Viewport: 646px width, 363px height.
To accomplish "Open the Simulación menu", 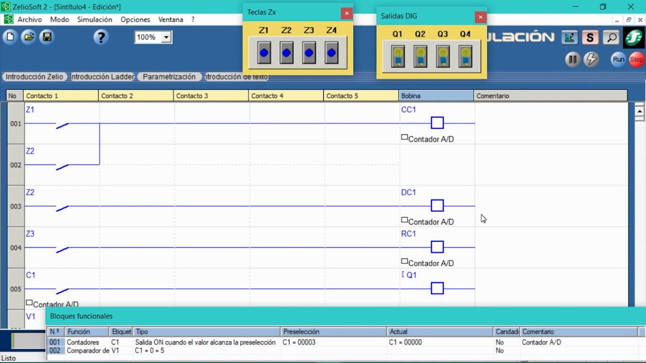I will 95,20.
